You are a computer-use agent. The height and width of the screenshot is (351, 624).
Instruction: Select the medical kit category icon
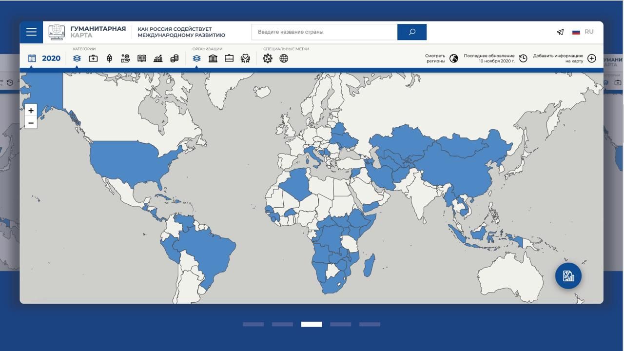[x=93, y=58]
